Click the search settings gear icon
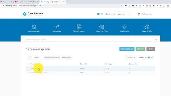The width and height of the screenshot is (171, 96). (156, 40)
